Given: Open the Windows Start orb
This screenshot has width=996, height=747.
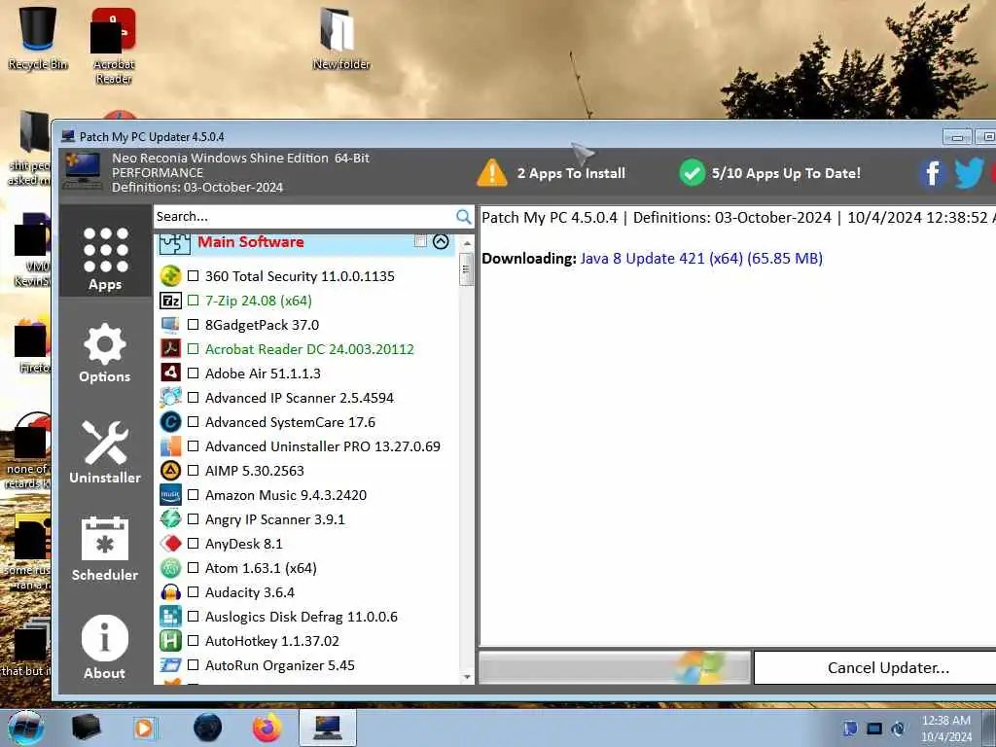Looking at the screenshot, I should coord(26,728).
